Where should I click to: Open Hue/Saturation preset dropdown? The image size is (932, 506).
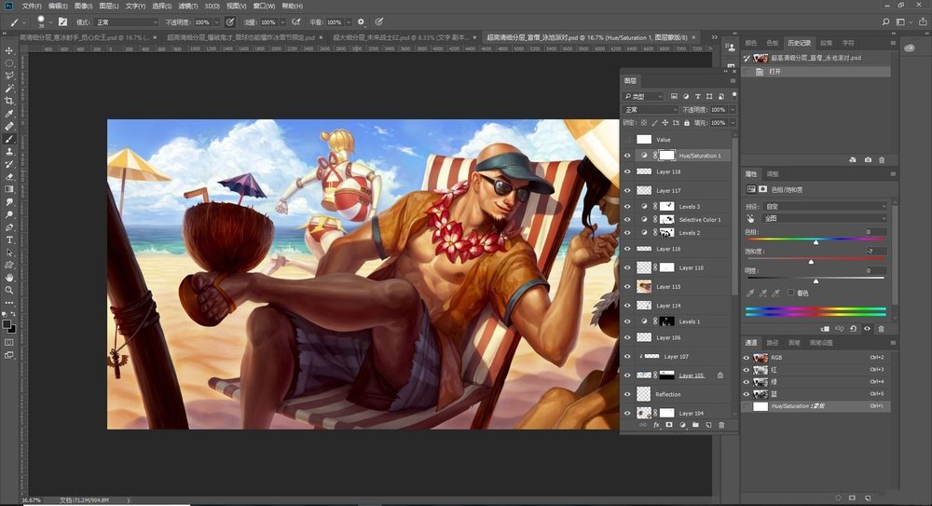[x=825, y=206]
